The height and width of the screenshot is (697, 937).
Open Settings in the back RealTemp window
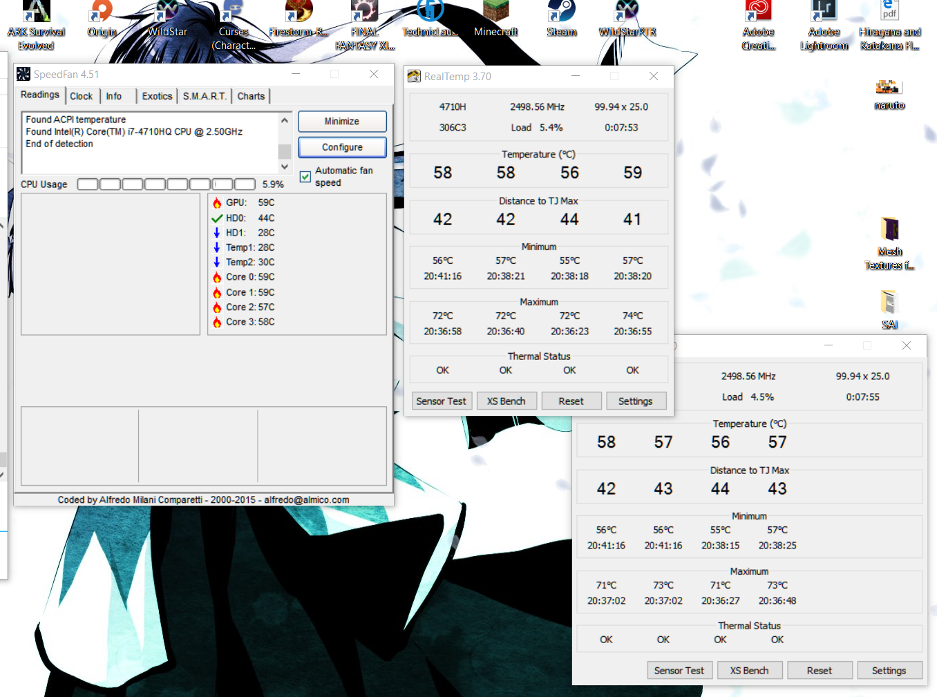click(x=889, y=671)
